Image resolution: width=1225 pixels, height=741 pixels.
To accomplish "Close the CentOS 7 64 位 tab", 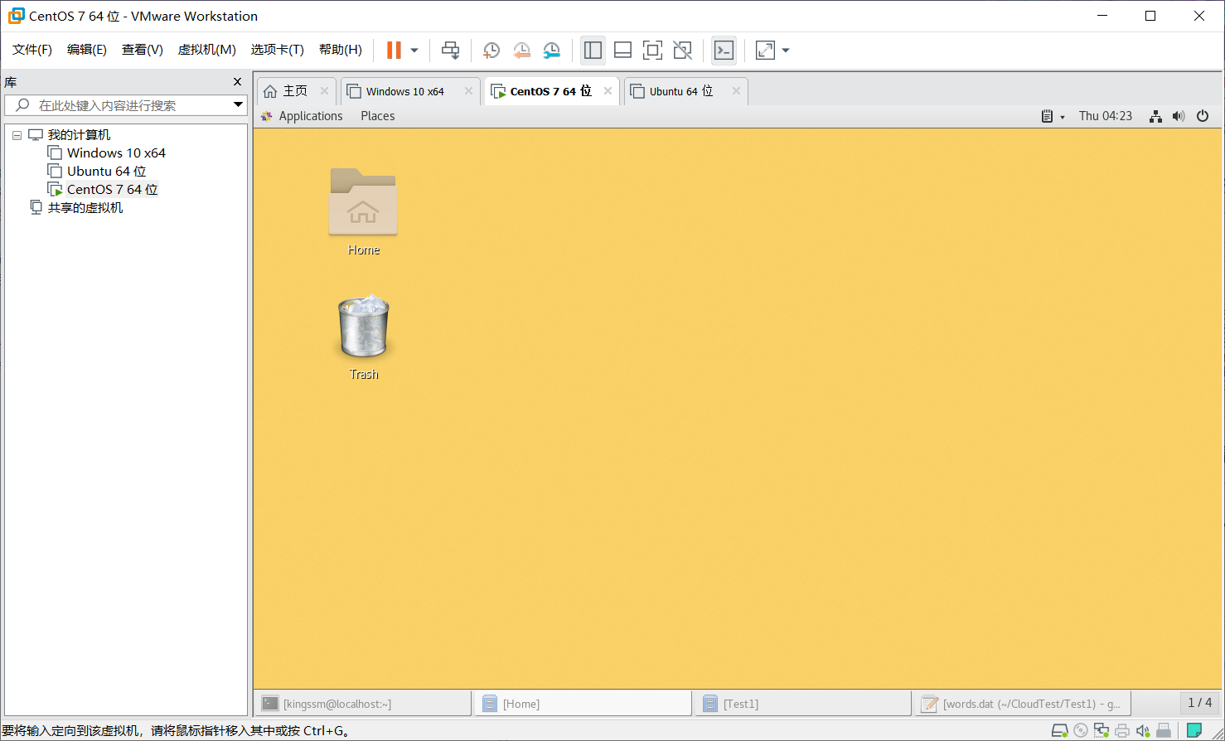I will 608,91.
